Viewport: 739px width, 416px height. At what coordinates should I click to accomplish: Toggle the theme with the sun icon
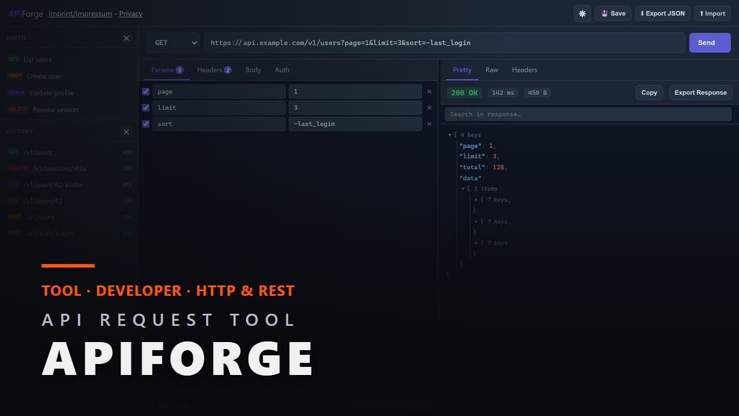click(582, 13)
